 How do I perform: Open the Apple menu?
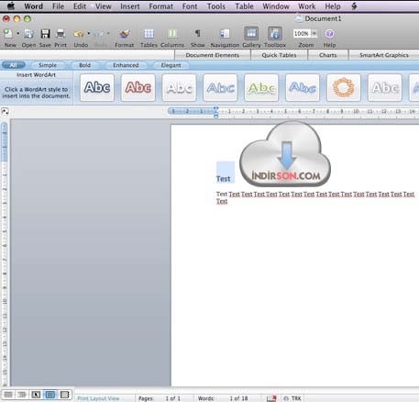(11, 6)
